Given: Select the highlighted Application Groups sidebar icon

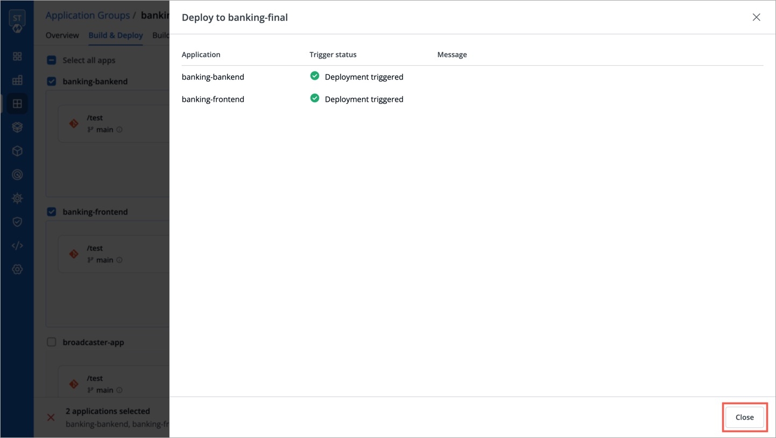Looking at the screenshot, I should coord(17,104).
